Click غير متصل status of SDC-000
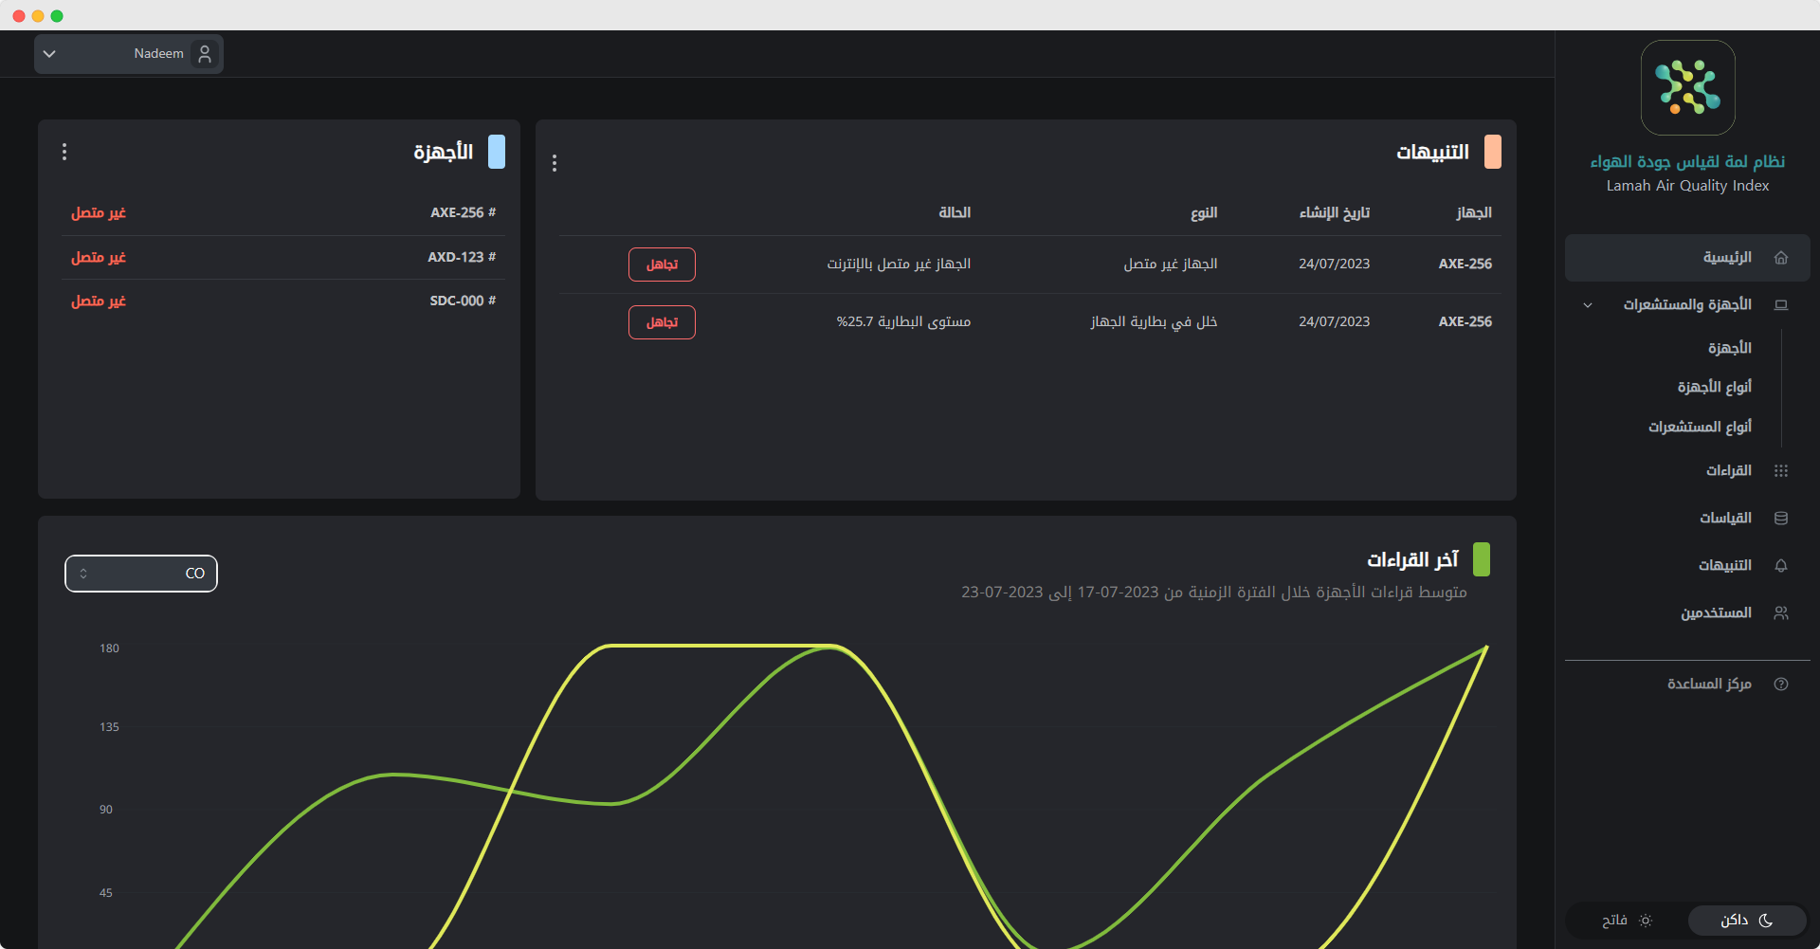Viewport: 1820px width, 949px height. [99, 301]
